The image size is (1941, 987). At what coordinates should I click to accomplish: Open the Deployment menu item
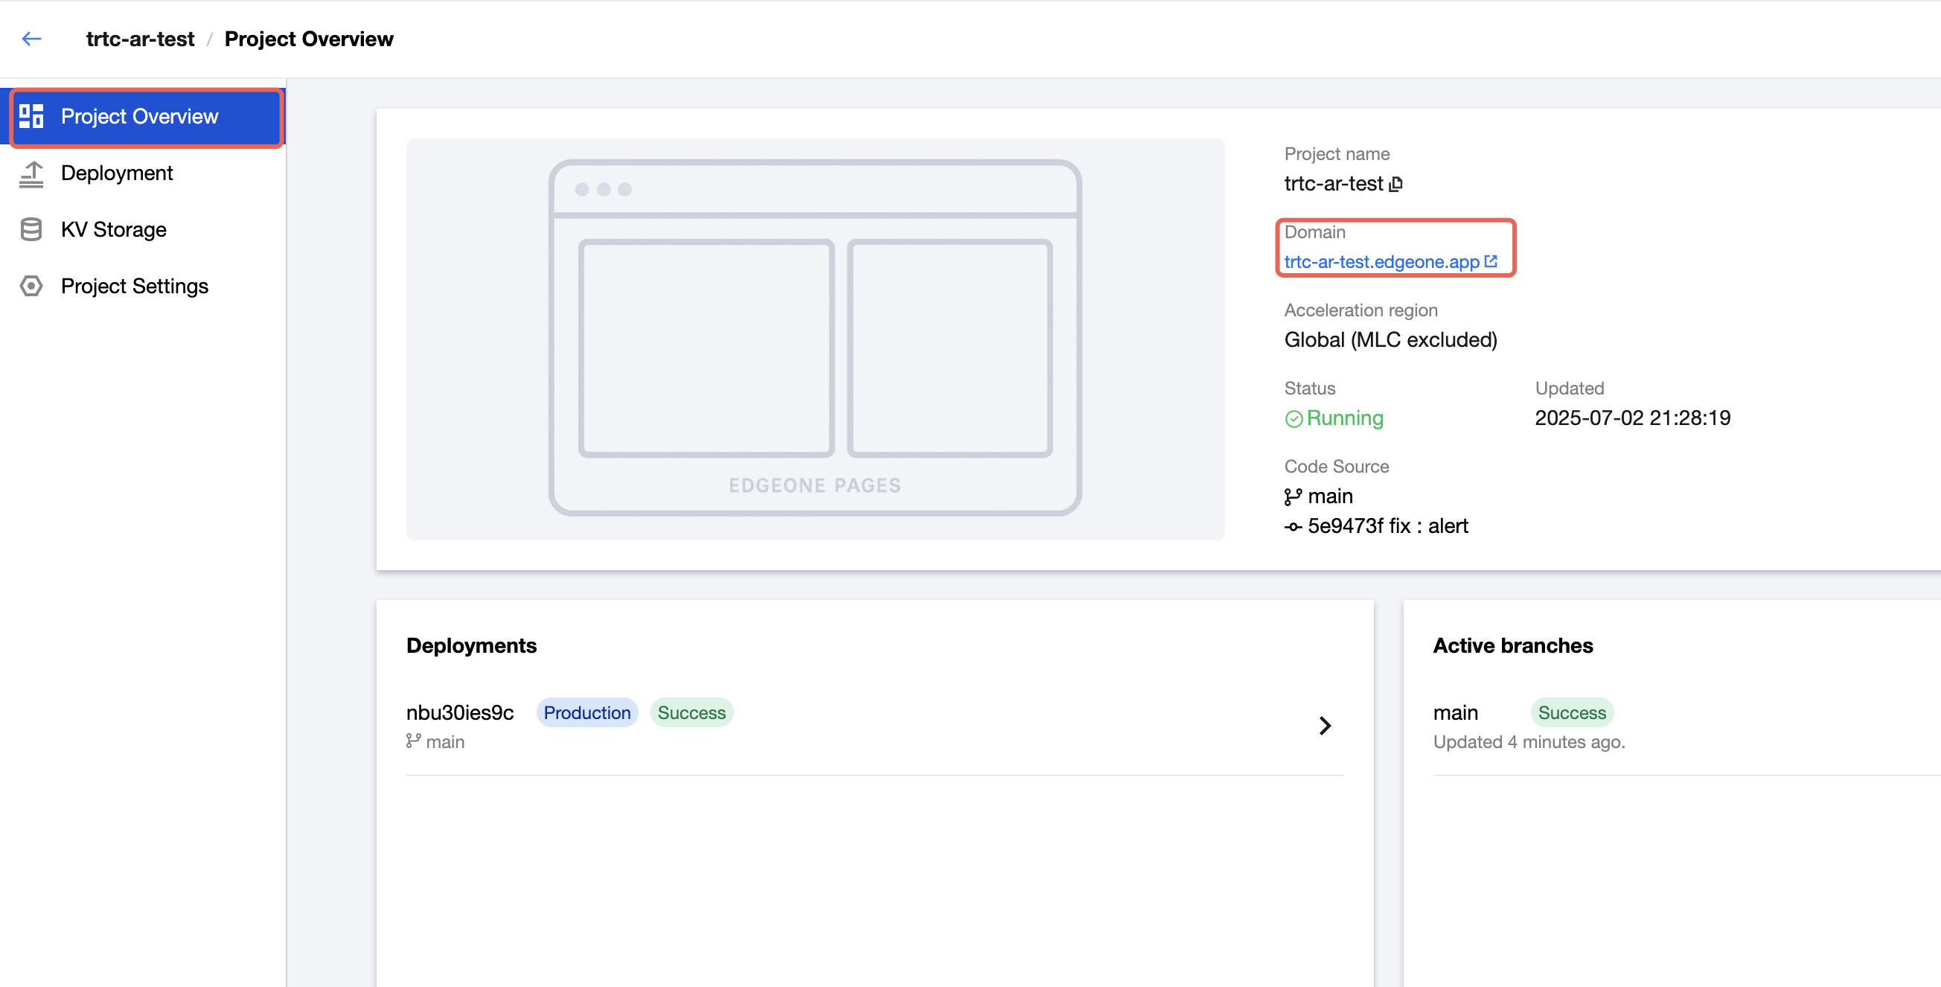click(117, 173)
